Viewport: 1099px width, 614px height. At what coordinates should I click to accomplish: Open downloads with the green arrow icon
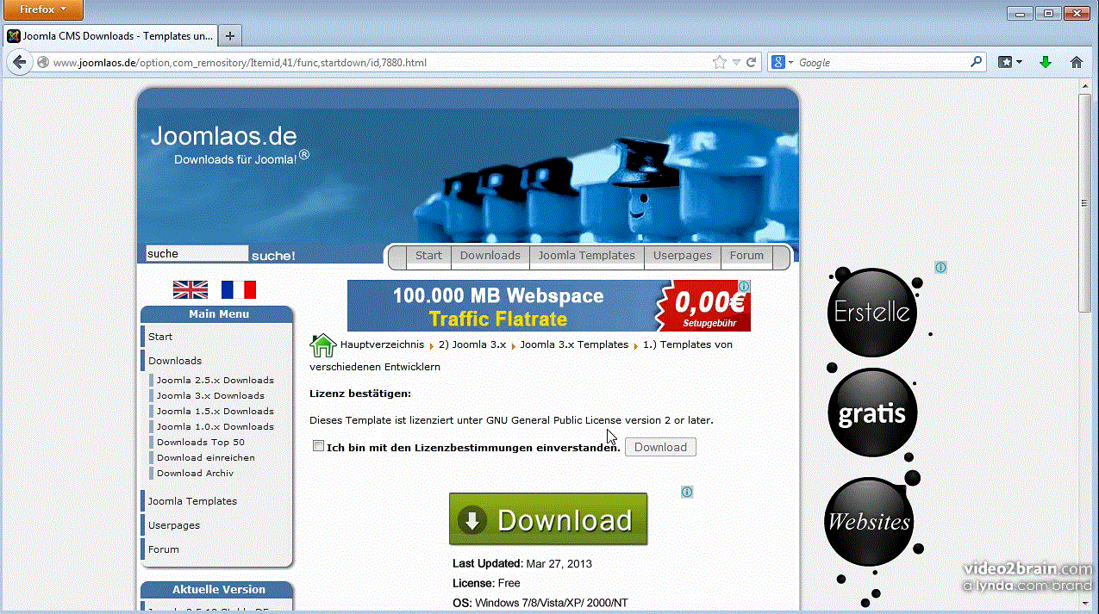[x=1046, y=62]
